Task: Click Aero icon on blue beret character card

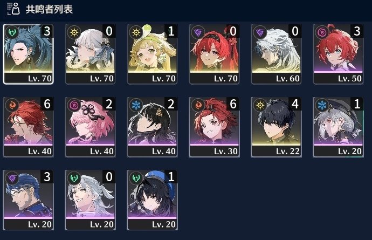Action: coord(136,177)
